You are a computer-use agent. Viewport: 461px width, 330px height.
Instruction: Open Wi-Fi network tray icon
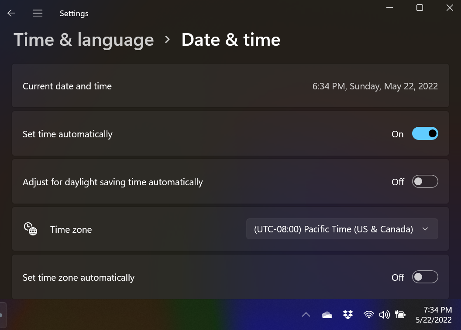(x=368, y=315)
